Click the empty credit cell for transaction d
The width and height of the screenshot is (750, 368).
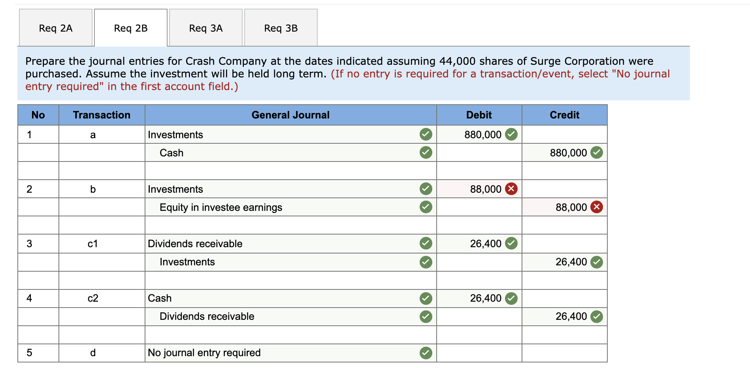click(564, 353)
